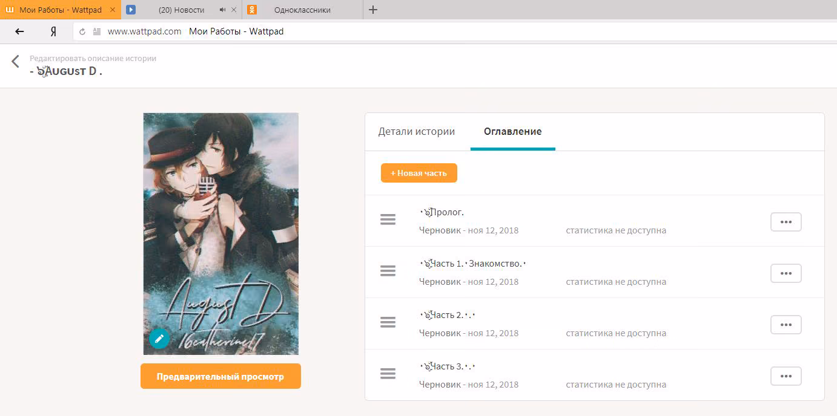The width and height of the screenshot is (837, 416).
Task: Edit the cover with pencil icon
Action: [x=159, y=339]
